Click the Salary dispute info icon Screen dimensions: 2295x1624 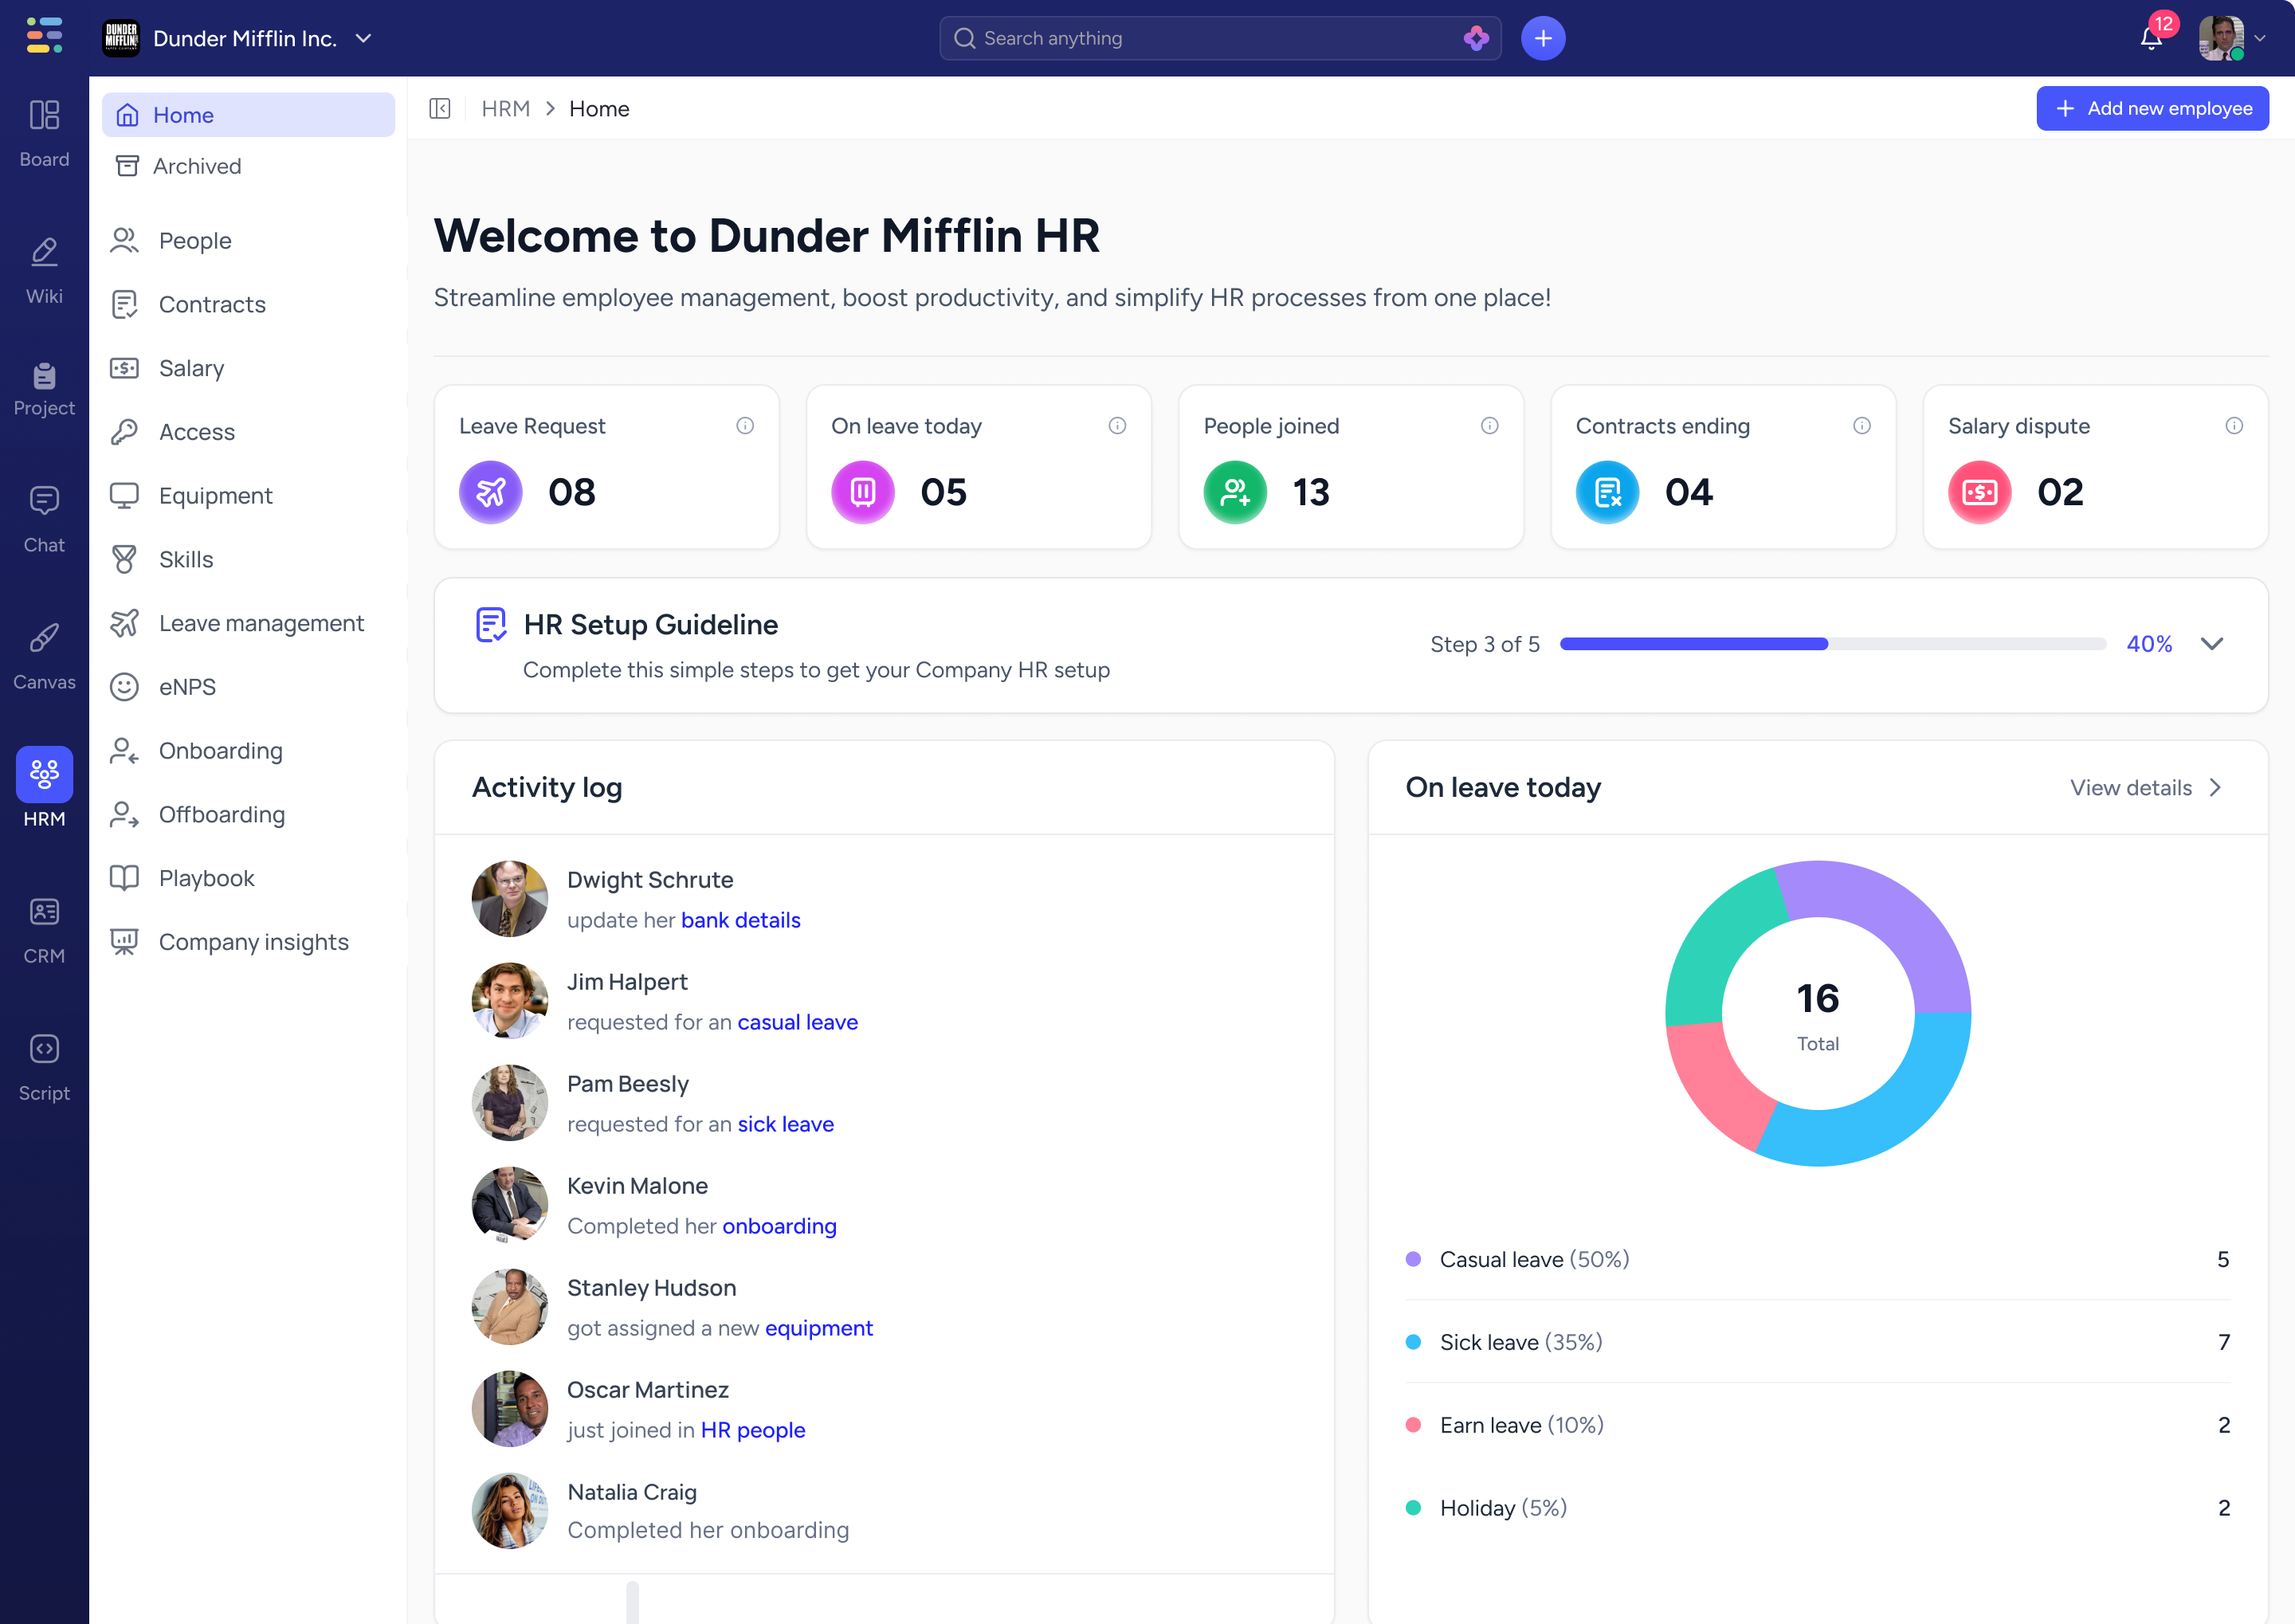pos(2233,426)
